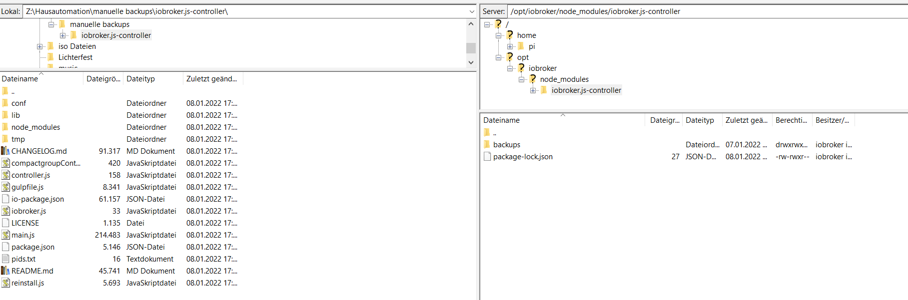Click the 214.483 file size cell
Image resolution: width=908 pixels, height=300 pixels.
(107, 235)
